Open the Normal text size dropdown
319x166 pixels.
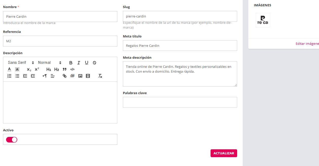tap(50, 63)
